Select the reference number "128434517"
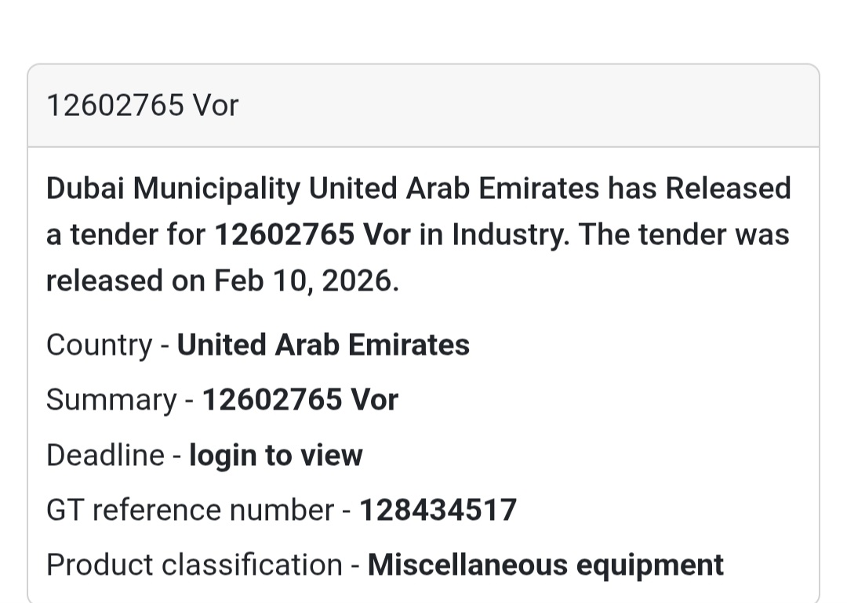Image resolution: width=847 pixels, height=603 pixels. 438,510
